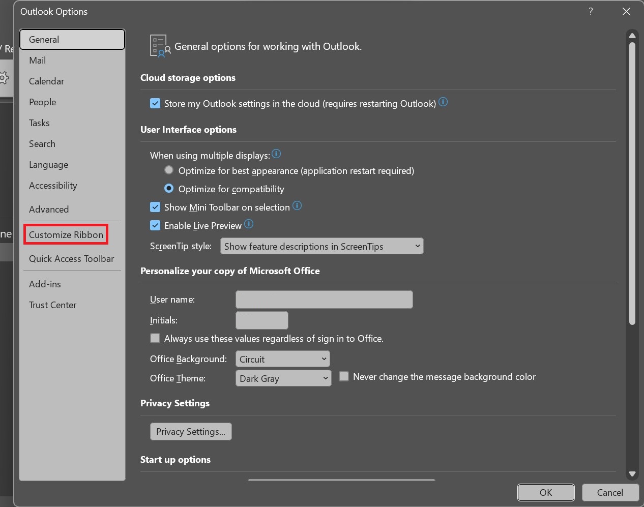Click info icon next to cloud storage option

[x=443, y=102]
